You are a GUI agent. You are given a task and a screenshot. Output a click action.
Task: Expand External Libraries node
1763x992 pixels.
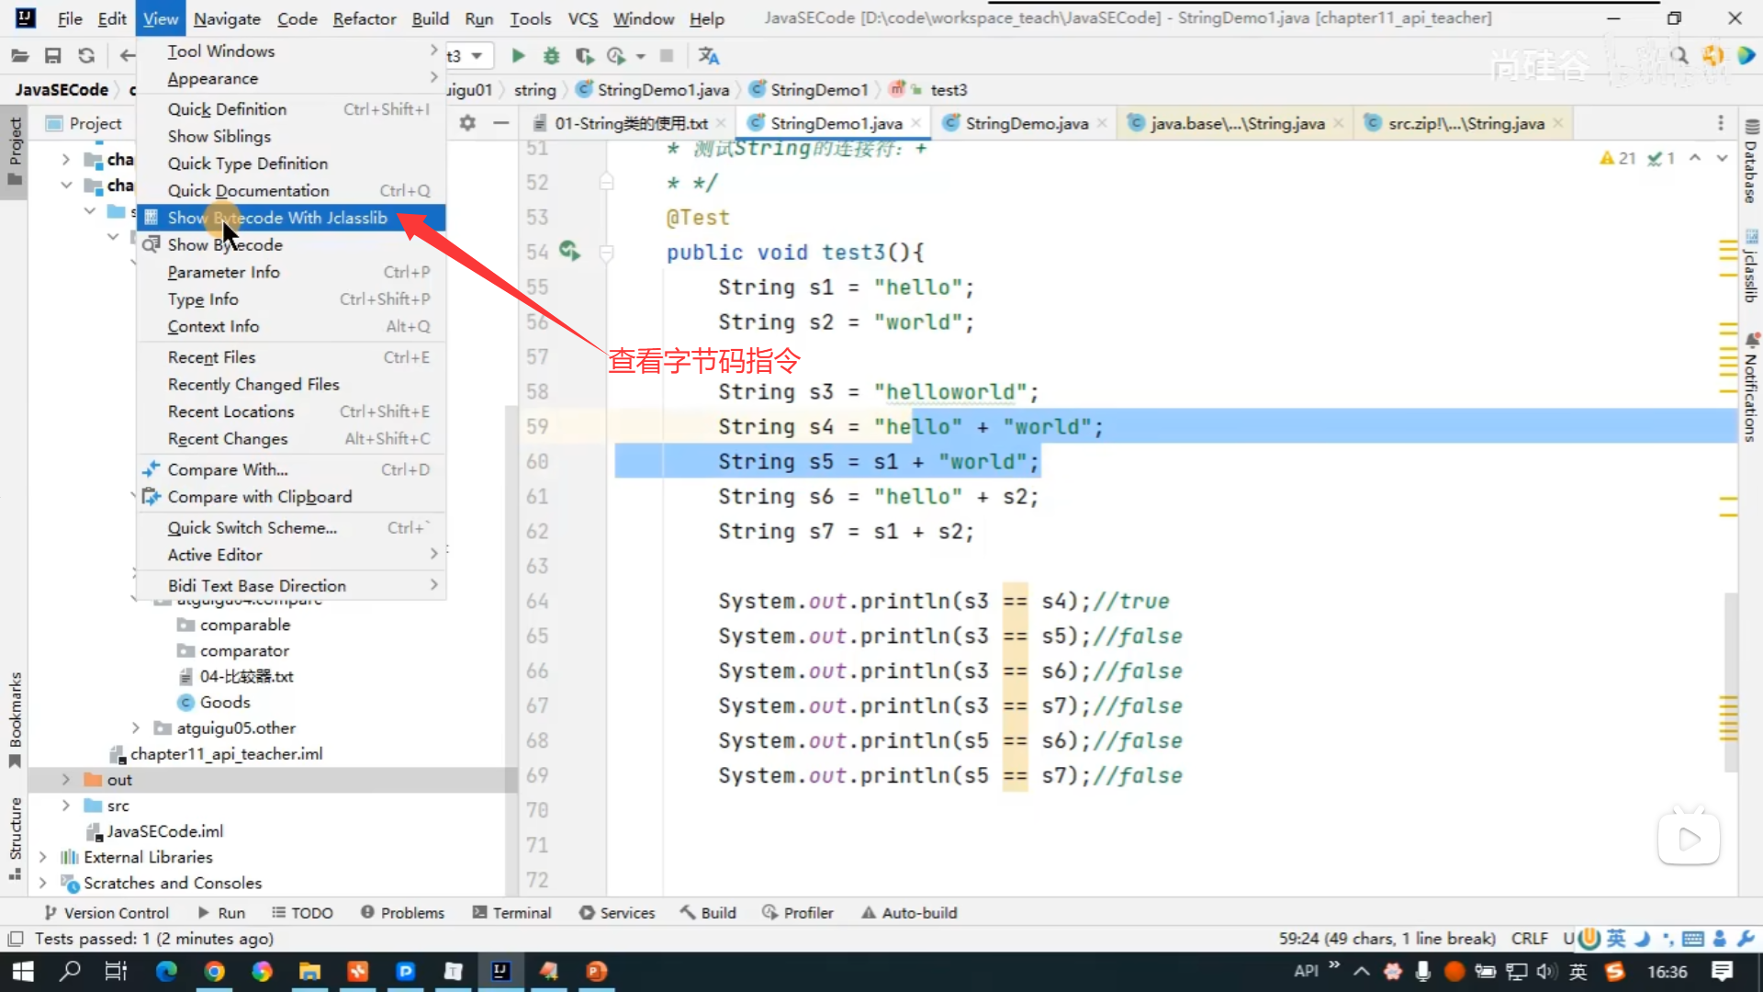tap(42, 857)
